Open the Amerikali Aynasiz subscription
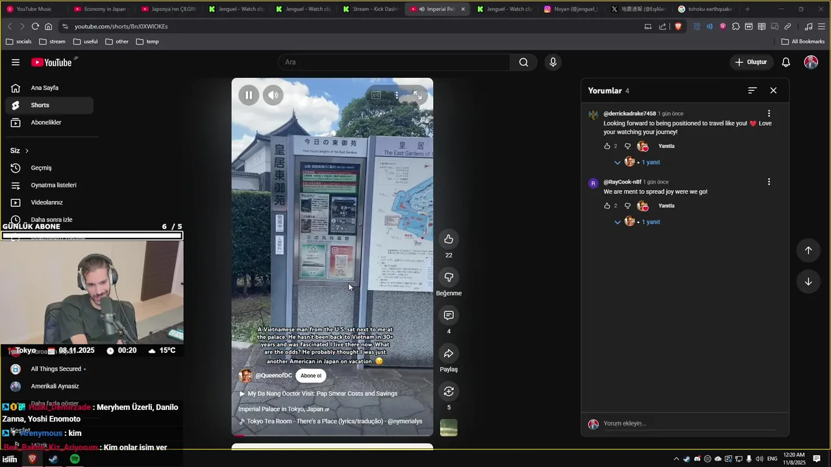 pyautogui.click(x=49, y=386)
